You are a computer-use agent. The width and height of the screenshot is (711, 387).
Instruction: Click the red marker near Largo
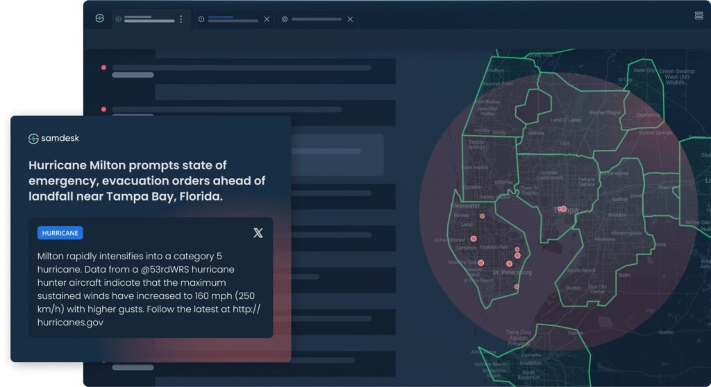pyautogui.click(x=482, y=216)
